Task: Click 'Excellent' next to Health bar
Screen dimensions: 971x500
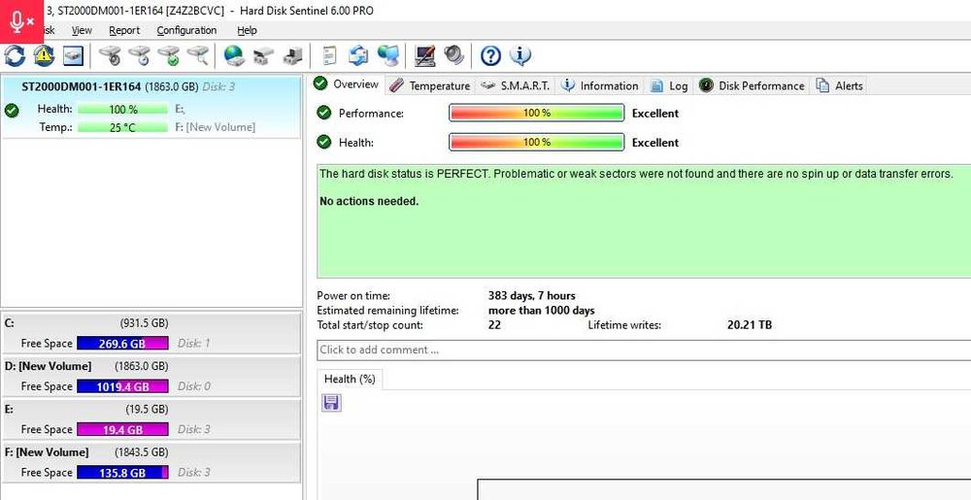Action: pyautogui.click(x=655, y=143)
